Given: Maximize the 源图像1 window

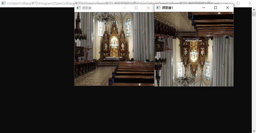Looking at the screenshot, I should pyautogui.click(x=216, y=8).
